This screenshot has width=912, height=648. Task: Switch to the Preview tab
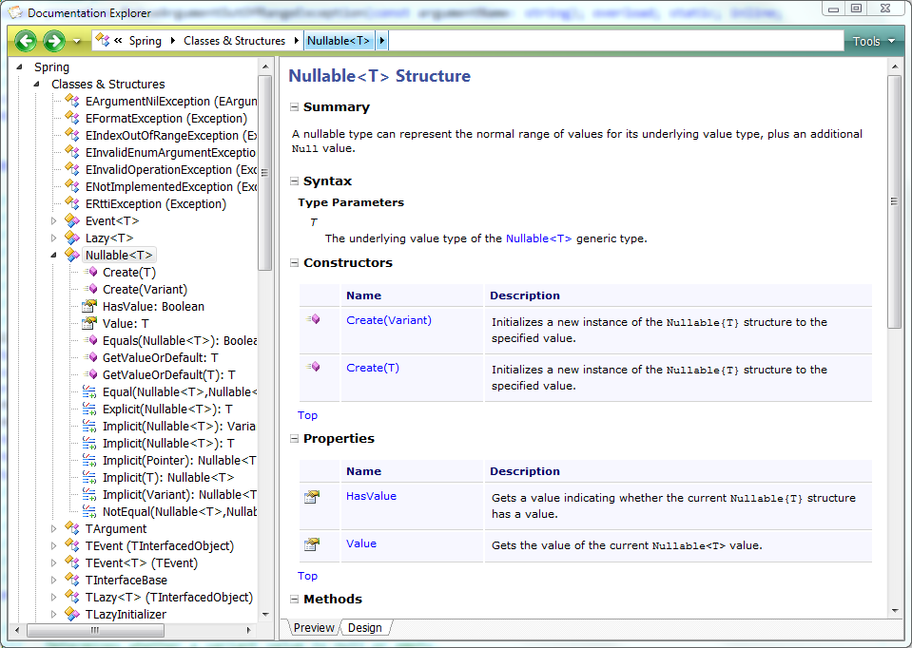click(x=314, y=628)
